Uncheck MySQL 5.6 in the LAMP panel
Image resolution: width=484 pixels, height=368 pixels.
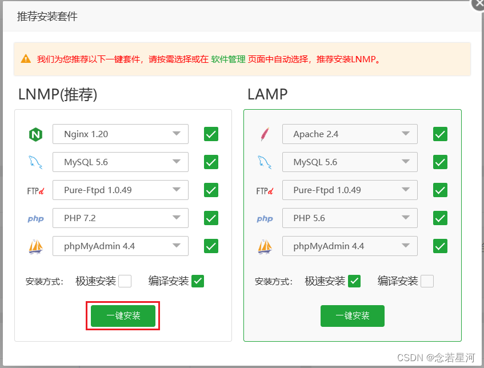(440, 162)
